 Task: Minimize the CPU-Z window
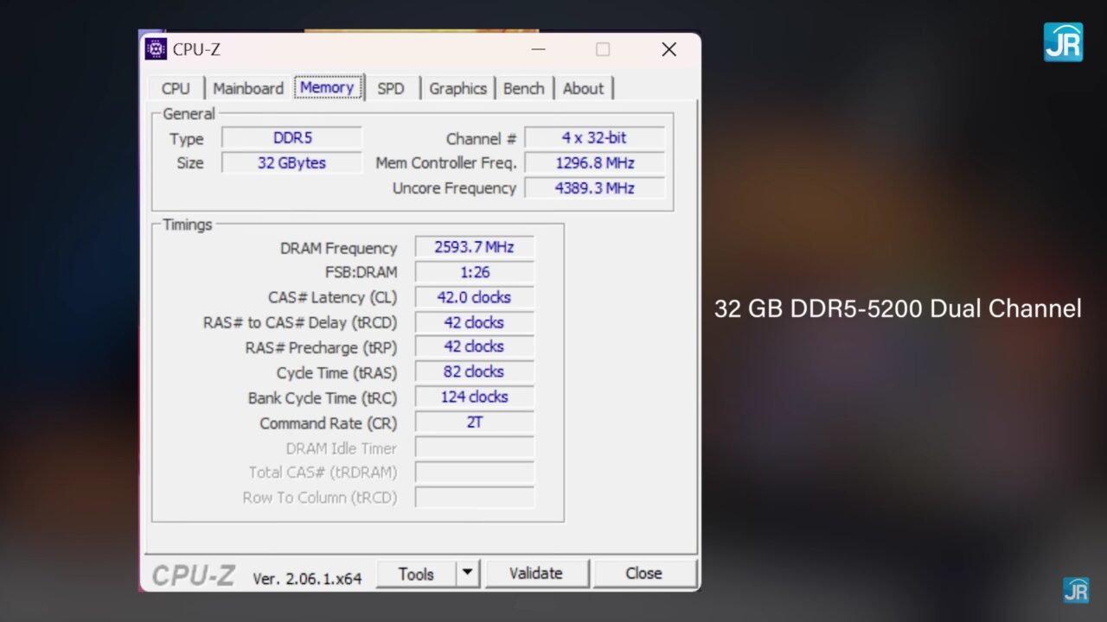[x=538, y=50]
